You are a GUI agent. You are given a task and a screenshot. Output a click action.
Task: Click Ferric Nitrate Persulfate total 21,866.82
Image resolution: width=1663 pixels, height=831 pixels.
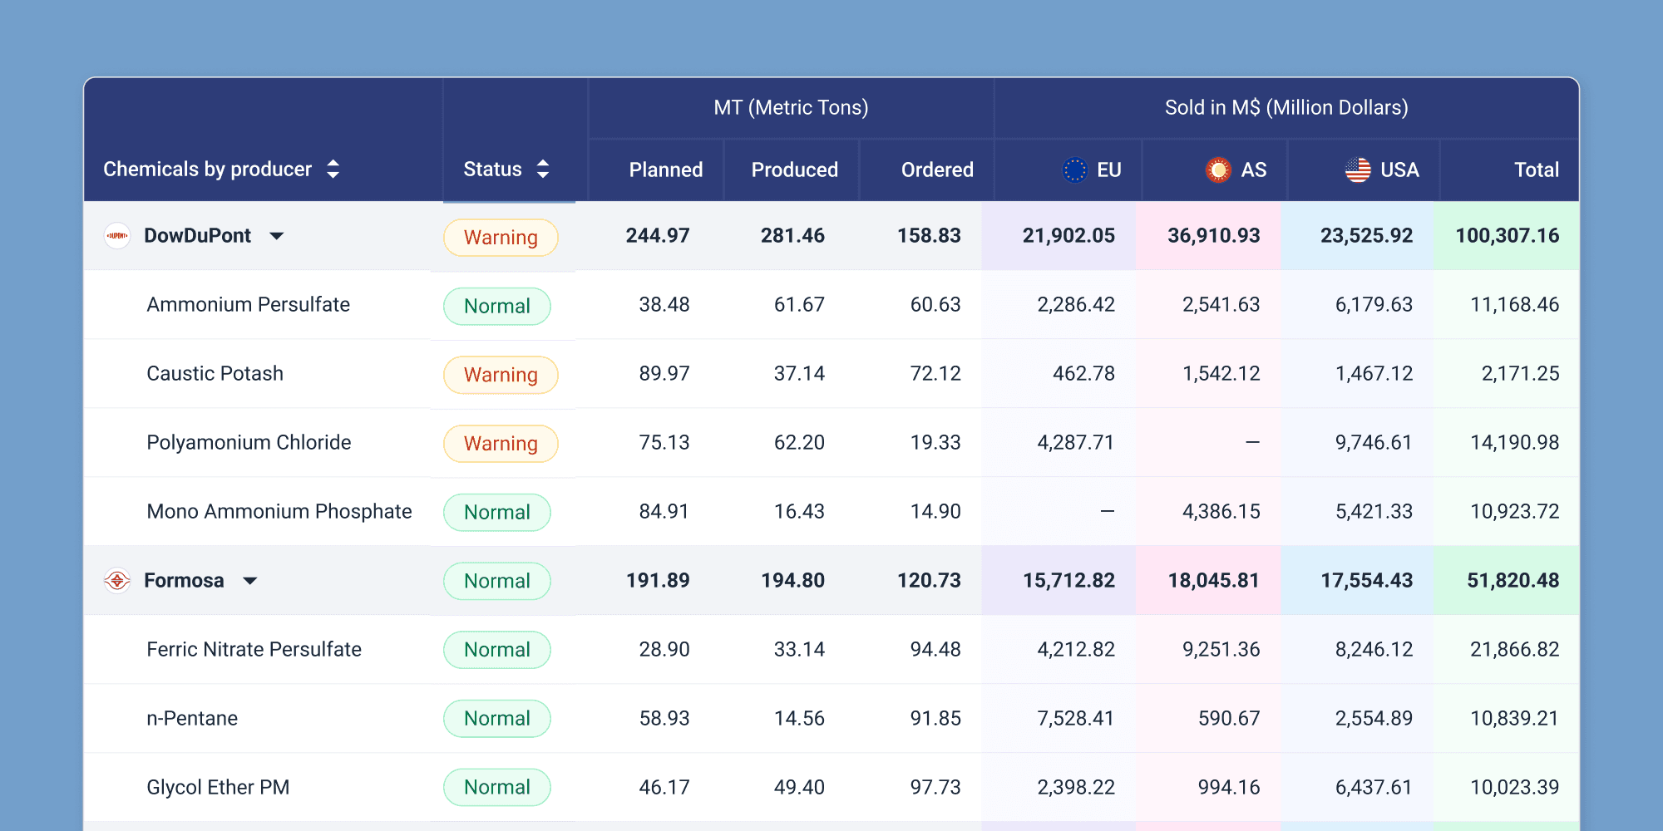click(x=1515, y=649)
